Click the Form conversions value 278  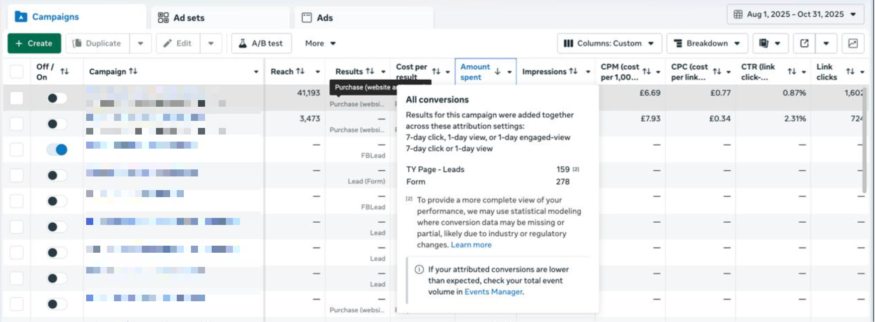[x=563, y=182]
